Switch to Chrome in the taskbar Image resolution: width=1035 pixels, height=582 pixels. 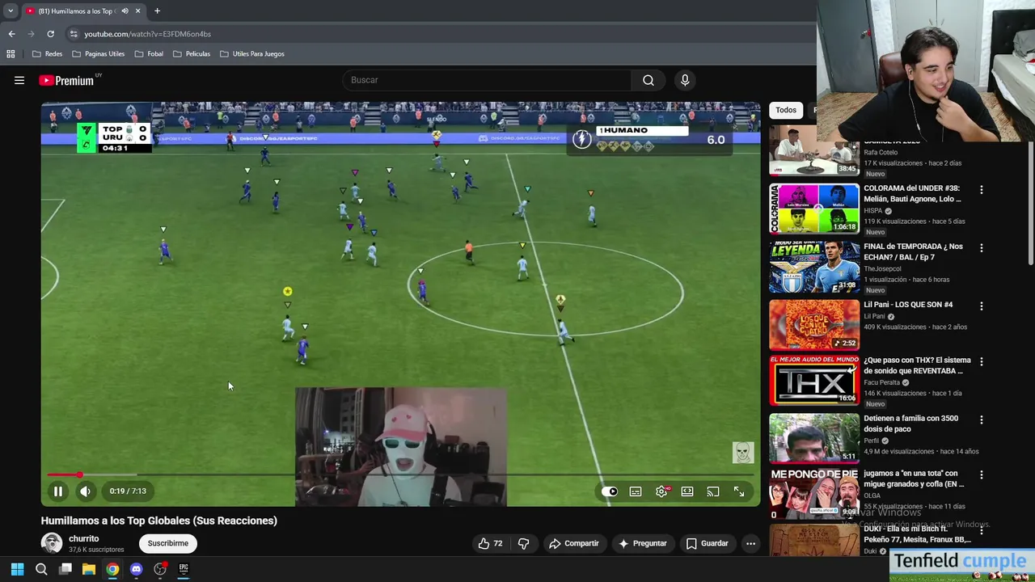112,569
